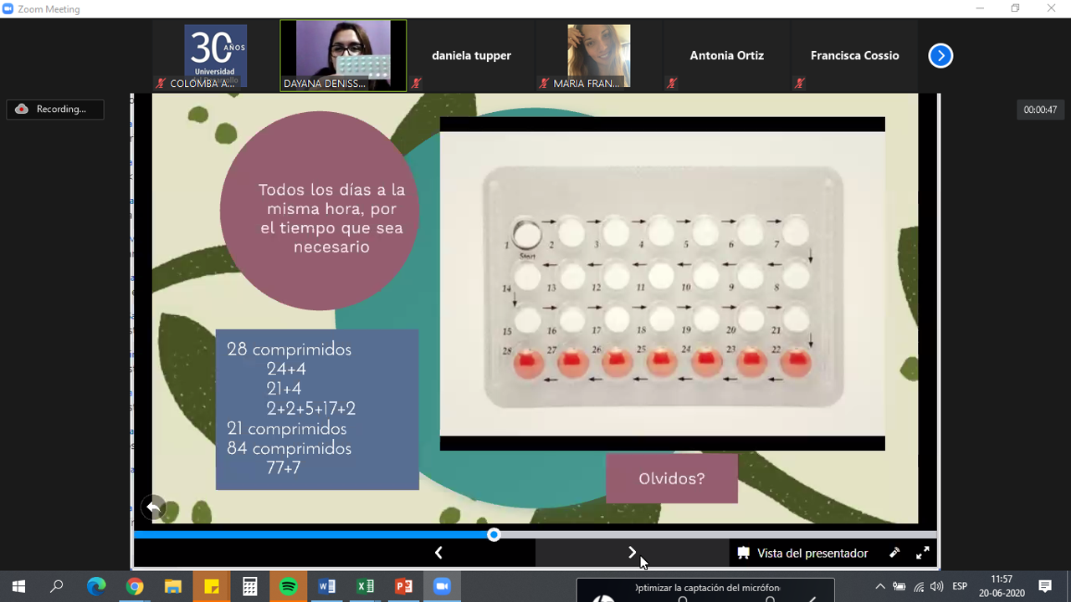1071x602 pixels.
Task: Click the Recording indicator
Action: (x=55, y=110)
